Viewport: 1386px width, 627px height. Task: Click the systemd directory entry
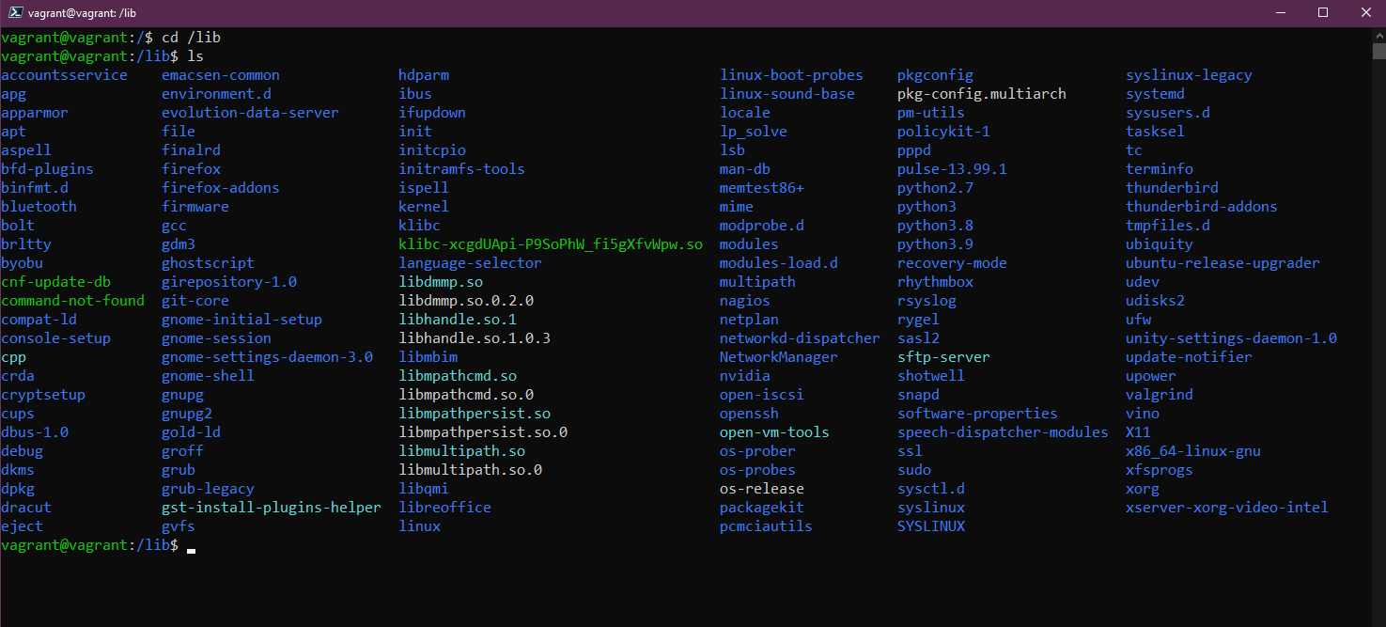point(1154,93)
